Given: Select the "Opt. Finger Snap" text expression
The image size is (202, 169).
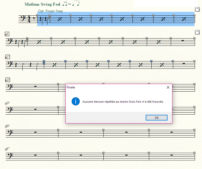Looking at the screenshot, I should pos(51,11).
